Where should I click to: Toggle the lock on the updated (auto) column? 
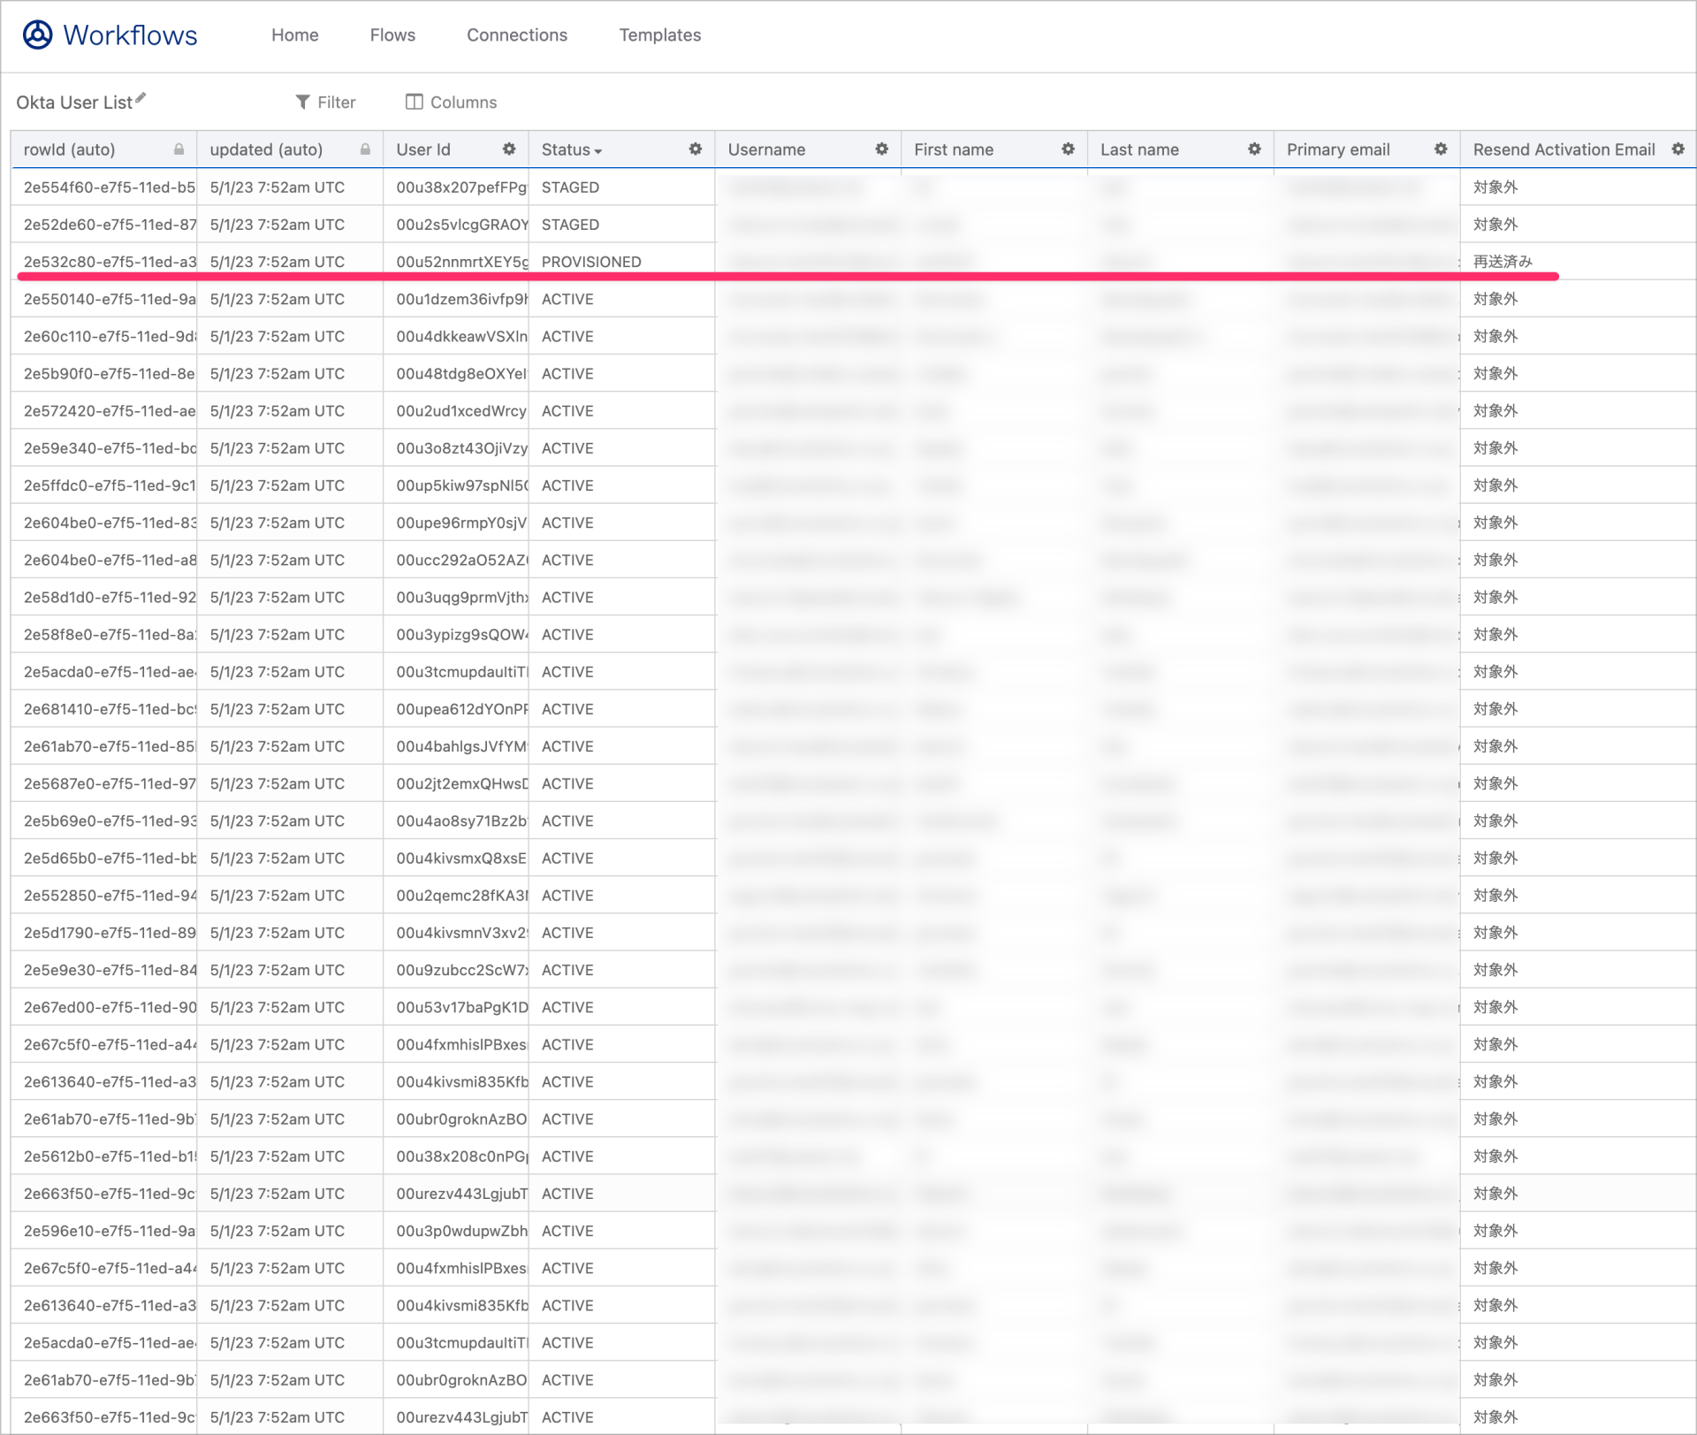[x=365, y=149]
